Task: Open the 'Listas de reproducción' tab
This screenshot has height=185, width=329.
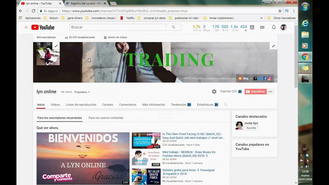Action: pos(81,105)
